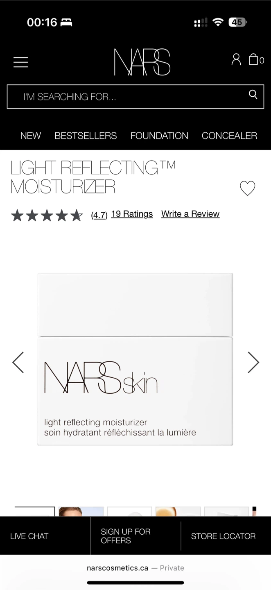Click the NARS logo
Viewport: 271px width, 590px height.
[142, 62]
